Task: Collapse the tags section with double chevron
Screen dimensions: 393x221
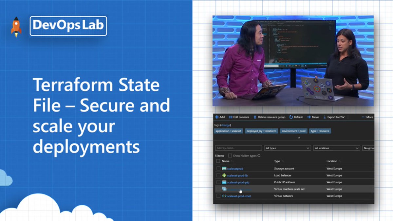Action: pos(299,138)
